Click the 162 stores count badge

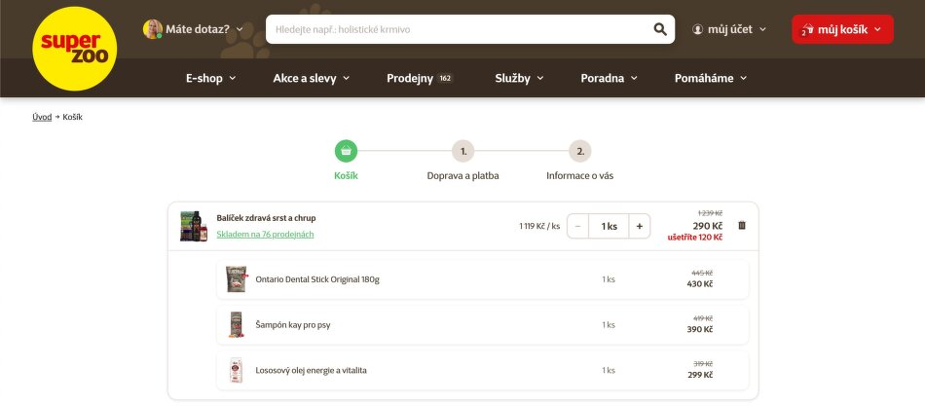coord(445,78)
